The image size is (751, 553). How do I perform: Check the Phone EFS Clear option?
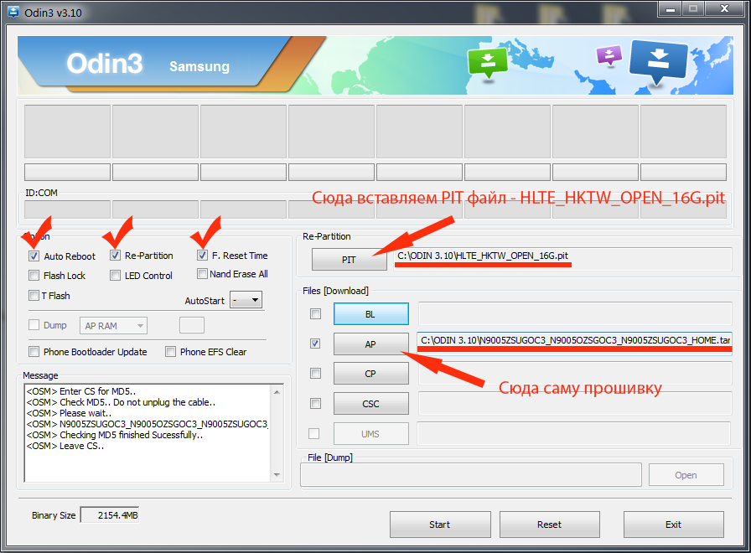tap(171, 352)
